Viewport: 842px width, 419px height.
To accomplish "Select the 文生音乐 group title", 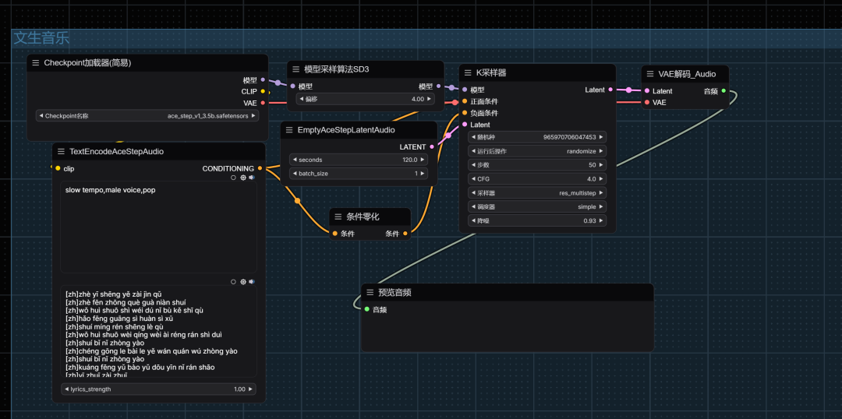I will click(41, 38).
